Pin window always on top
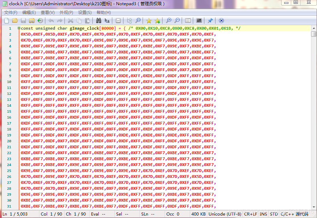 [210, 21]
